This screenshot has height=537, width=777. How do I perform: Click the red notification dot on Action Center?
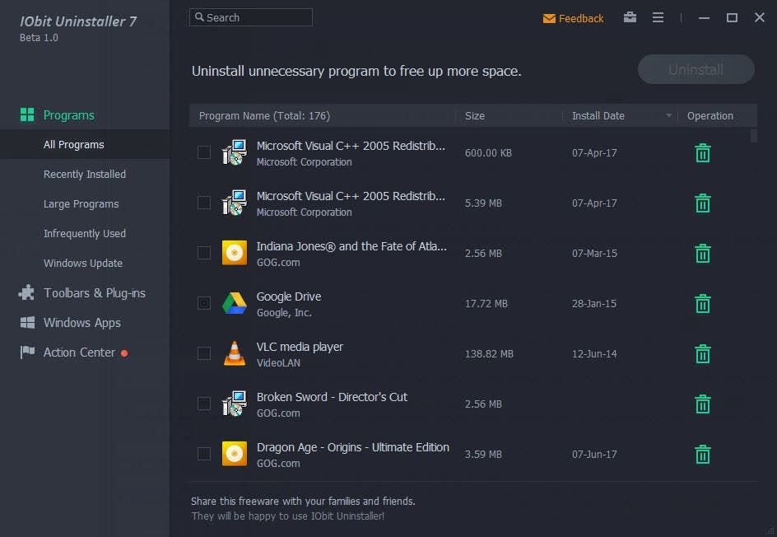pyautogui.click(x=124, y=353)
